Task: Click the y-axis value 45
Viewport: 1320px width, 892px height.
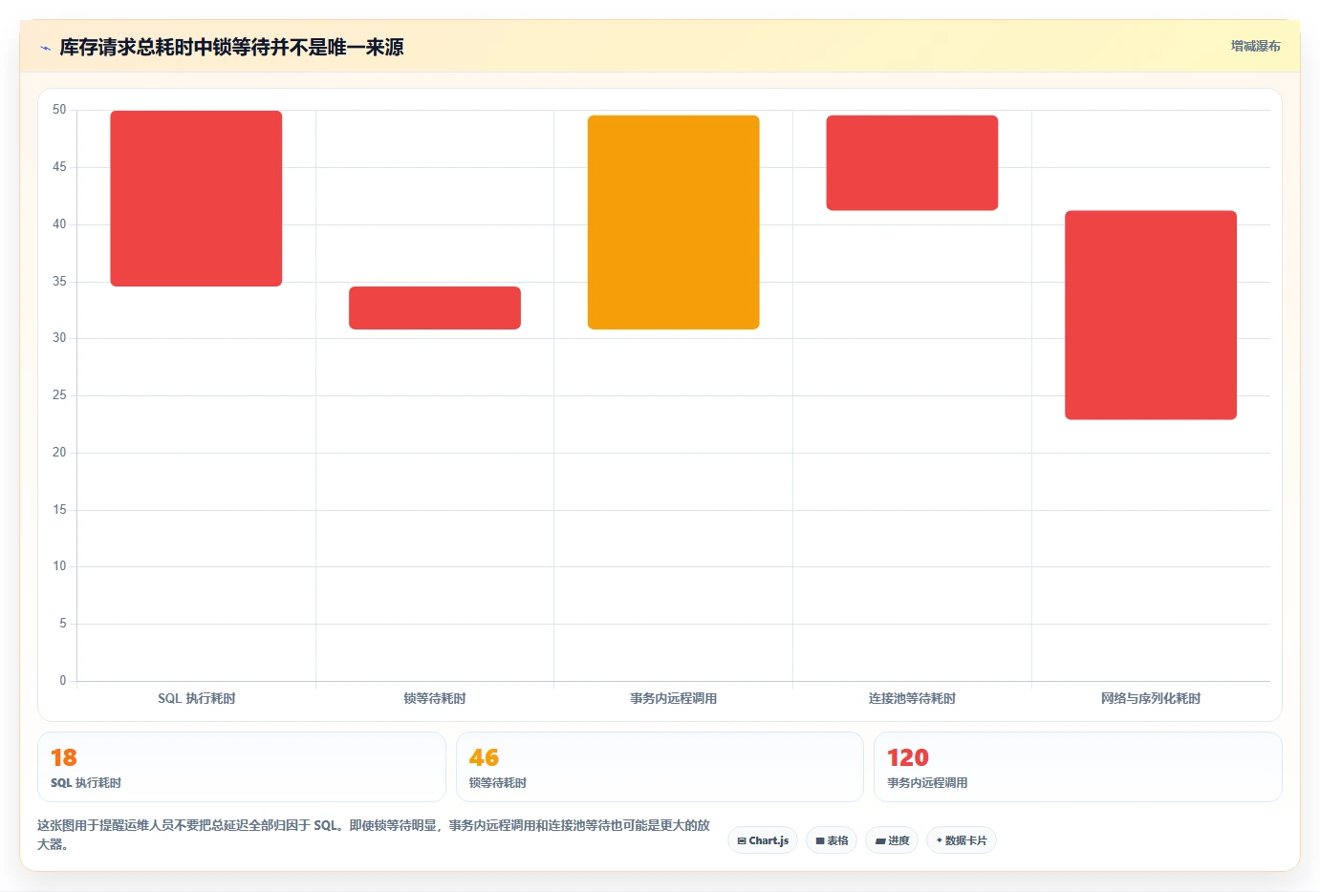Action: (59, 167)
